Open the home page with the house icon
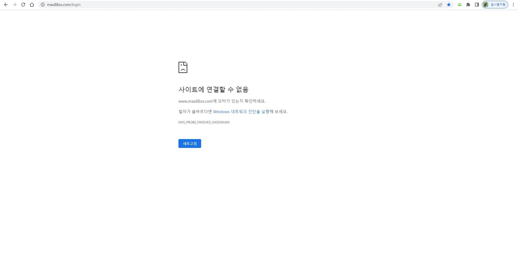Viewport: 518px width, 270px height. coord(32,5)
